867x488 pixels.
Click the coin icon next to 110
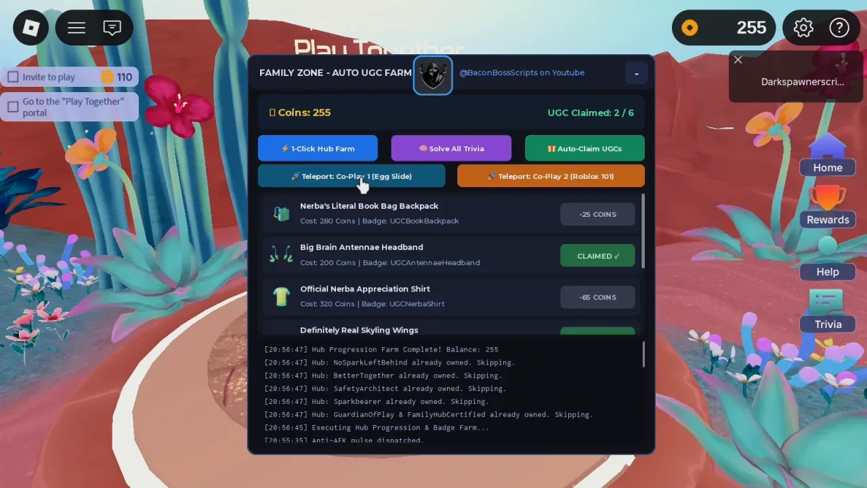(x=107, y=77)
